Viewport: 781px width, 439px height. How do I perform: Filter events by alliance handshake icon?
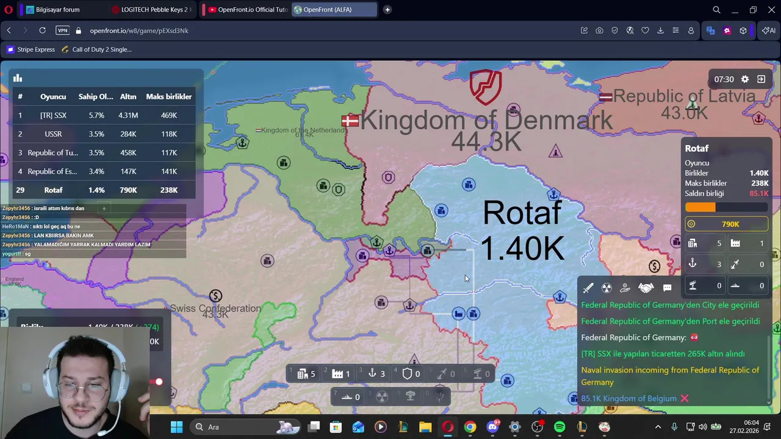646,288
